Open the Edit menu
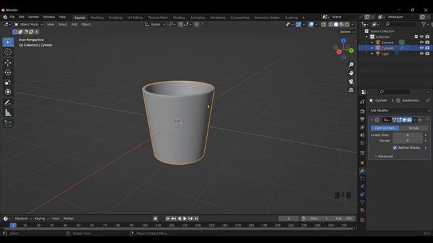The width and height of the screenshot is (433, 243). click(22, 17)
